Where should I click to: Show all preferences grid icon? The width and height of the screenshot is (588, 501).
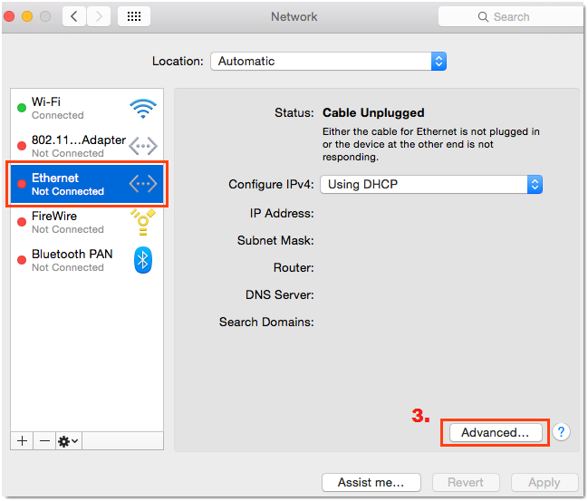134,16
